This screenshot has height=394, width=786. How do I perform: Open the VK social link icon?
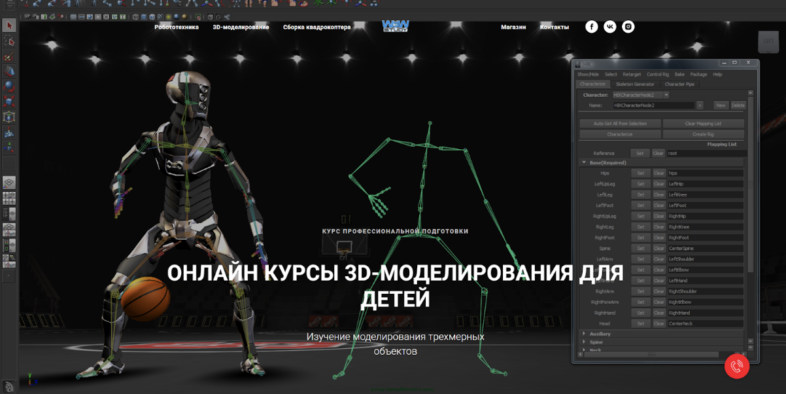610,27
